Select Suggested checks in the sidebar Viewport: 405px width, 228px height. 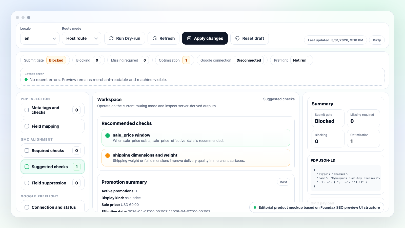click(x=50, y=167)
